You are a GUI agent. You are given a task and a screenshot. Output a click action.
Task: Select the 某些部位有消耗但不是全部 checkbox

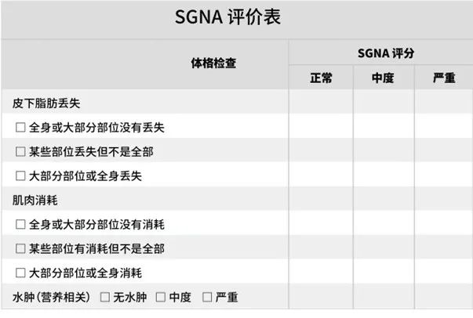coord(20,249)
